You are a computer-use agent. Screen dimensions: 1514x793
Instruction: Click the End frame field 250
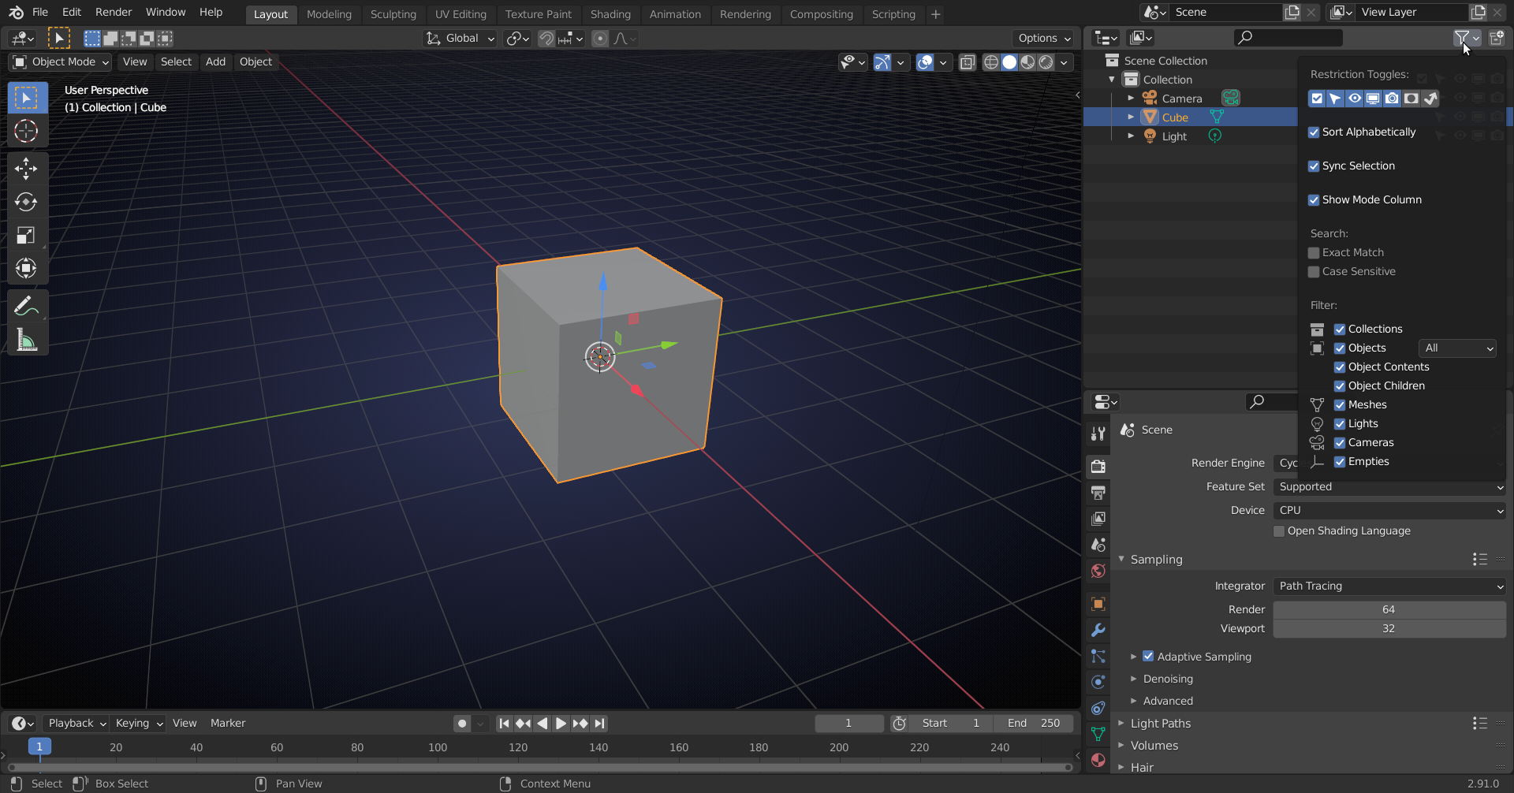point(1033,724)
